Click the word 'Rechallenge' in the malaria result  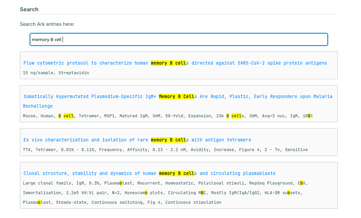(x=38, y=106)
